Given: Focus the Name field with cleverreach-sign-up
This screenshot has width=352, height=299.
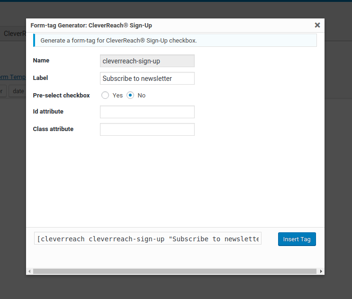Looking at the screenshot, I should 147,61.
